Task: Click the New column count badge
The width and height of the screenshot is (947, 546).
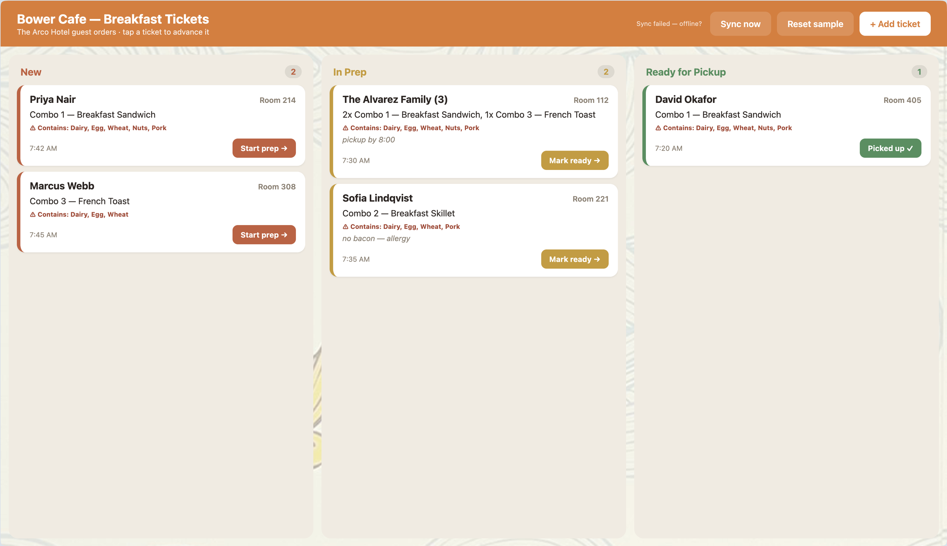Action: 293,72
